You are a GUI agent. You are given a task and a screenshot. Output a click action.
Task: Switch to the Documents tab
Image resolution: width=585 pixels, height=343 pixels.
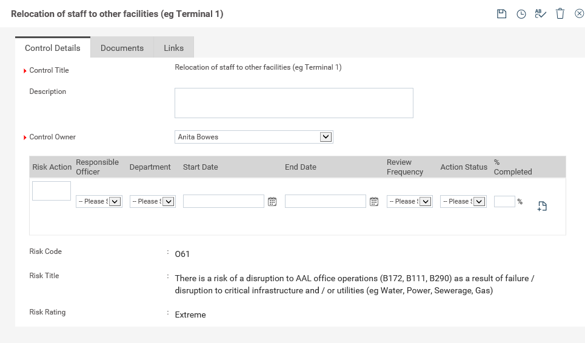[122, 48]
